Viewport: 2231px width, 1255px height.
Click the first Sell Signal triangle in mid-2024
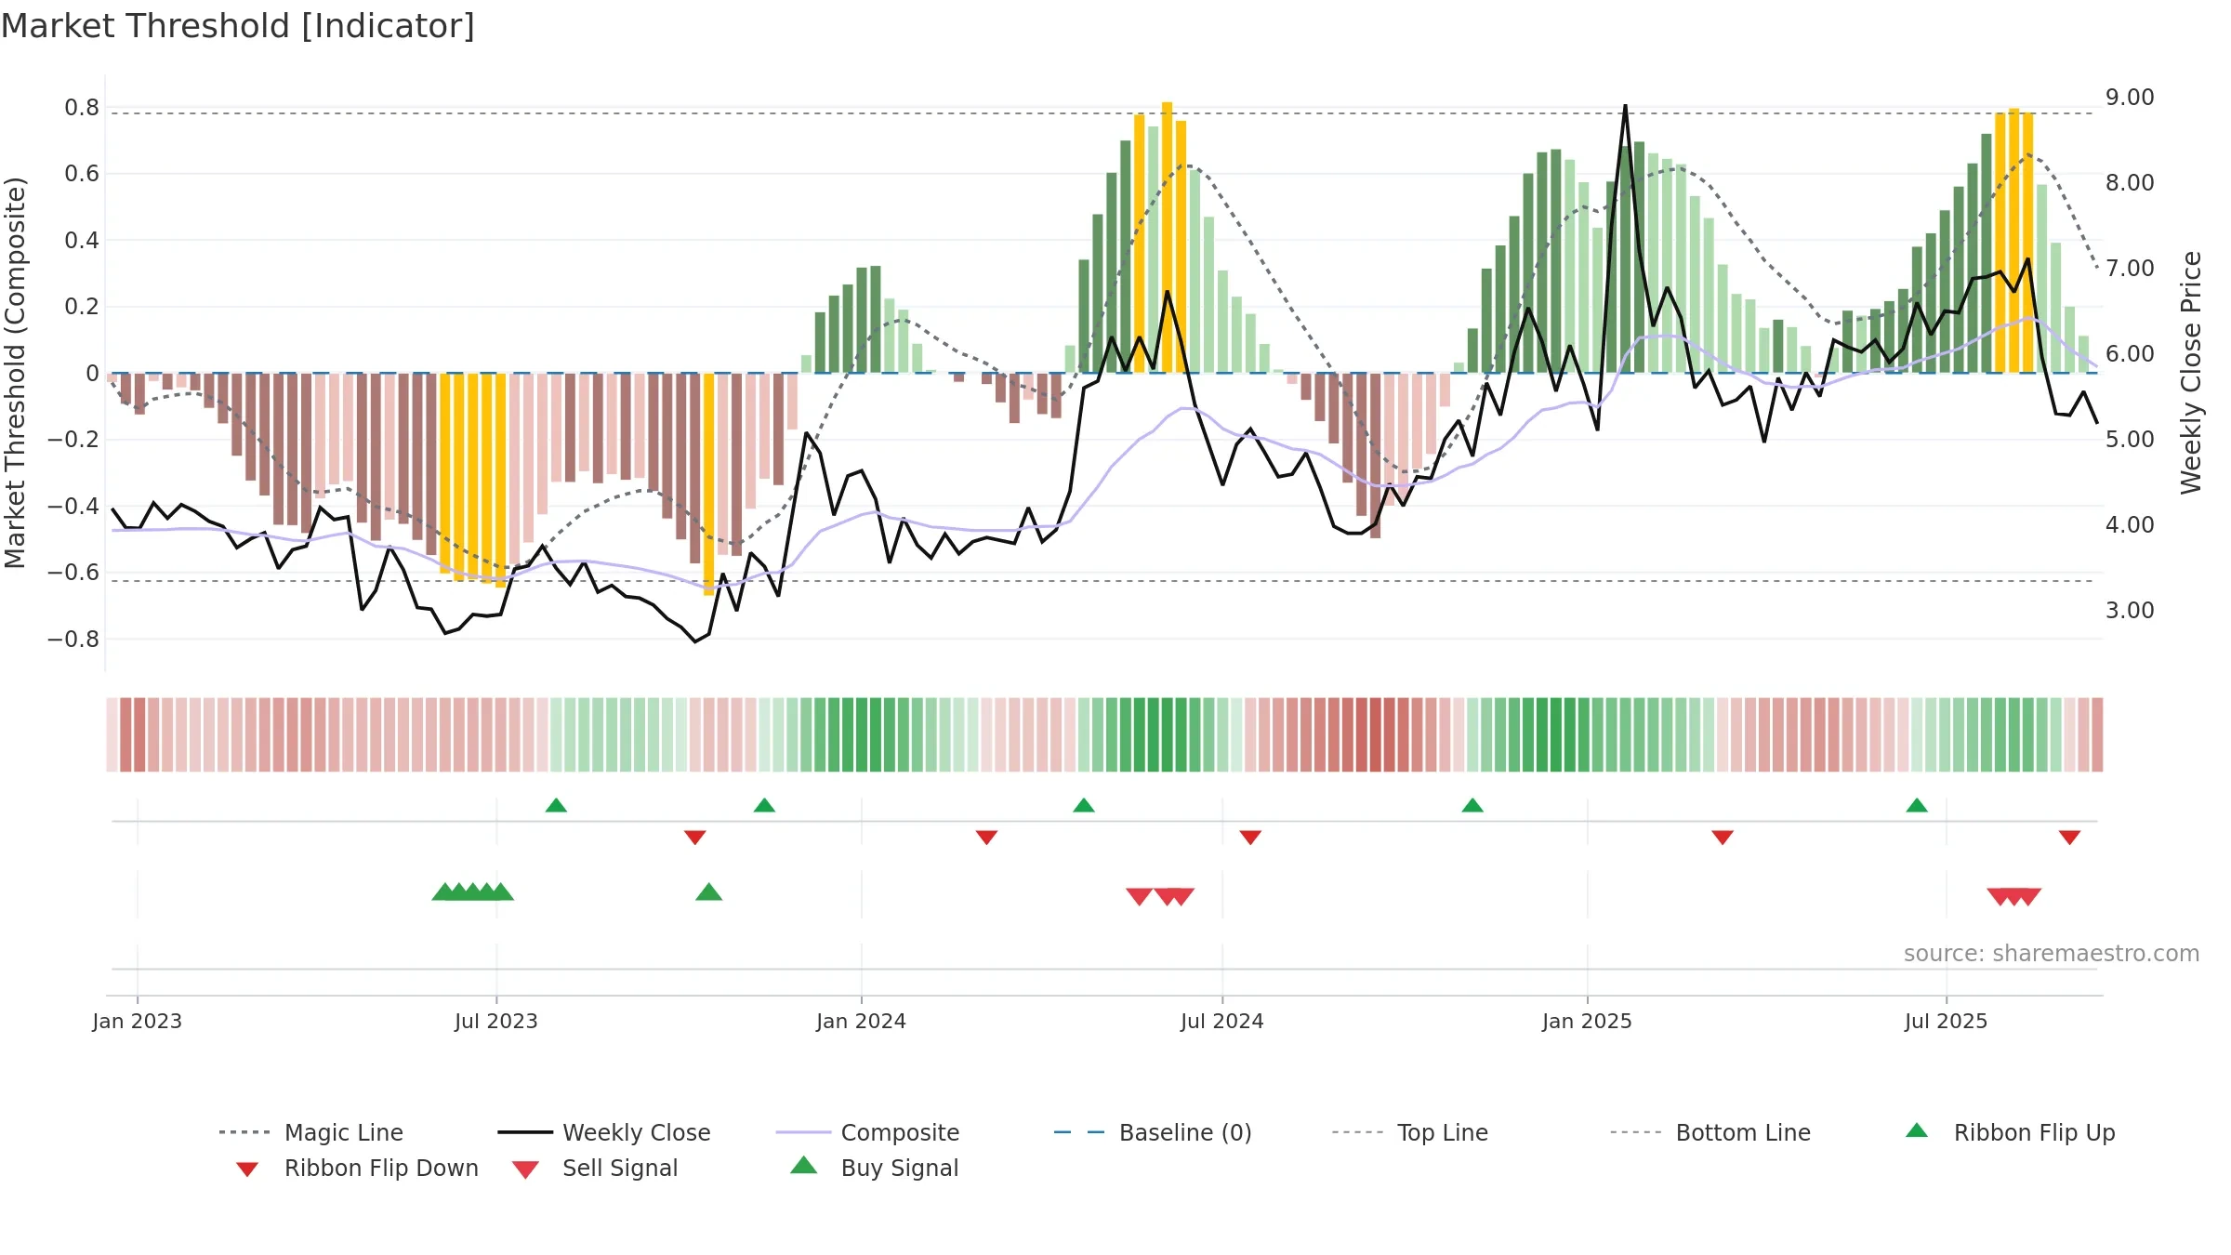pyautogui.click(x=1140, y=897)
